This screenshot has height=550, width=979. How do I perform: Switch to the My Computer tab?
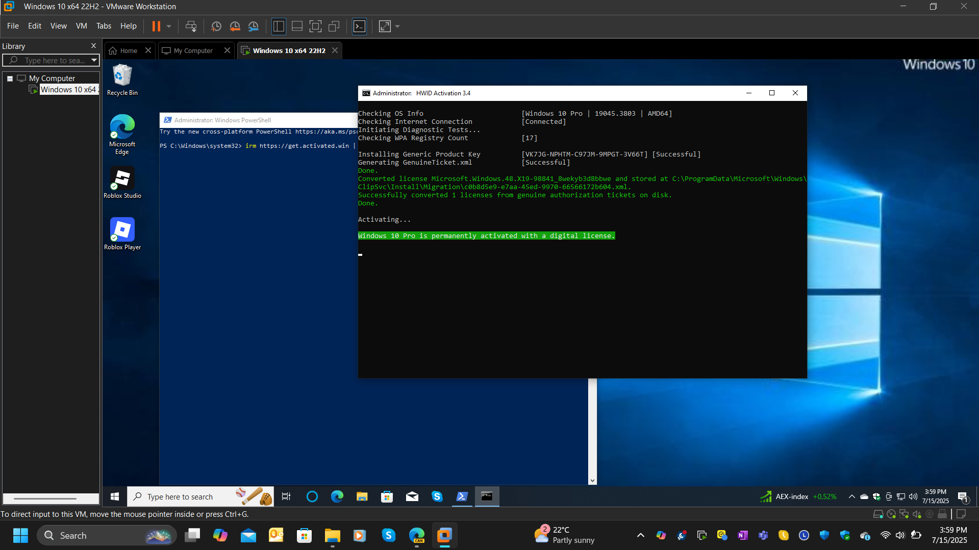192,50
